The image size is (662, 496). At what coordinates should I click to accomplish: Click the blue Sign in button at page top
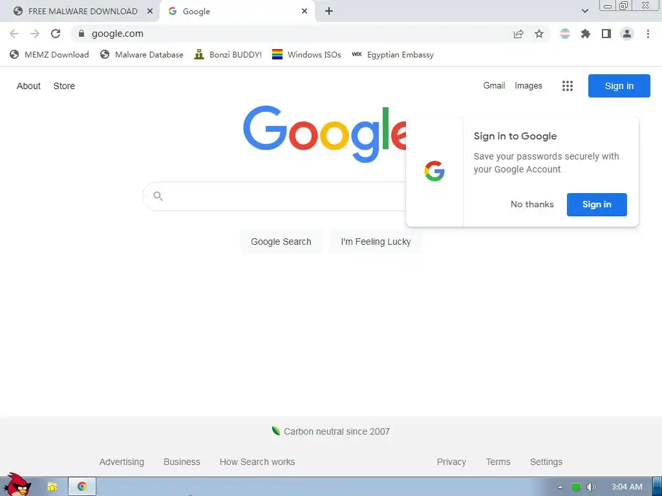click(619, 86)
